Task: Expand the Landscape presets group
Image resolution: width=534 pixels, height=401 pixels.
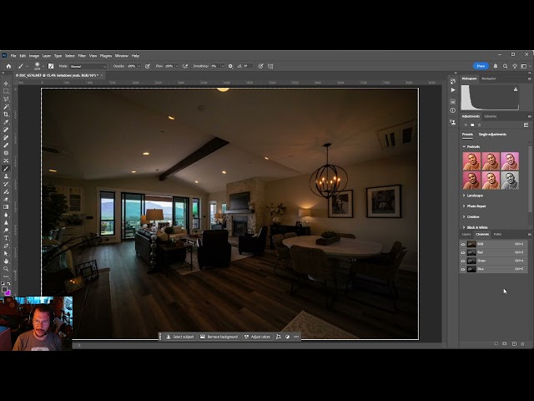Action: tap(464, 195)
